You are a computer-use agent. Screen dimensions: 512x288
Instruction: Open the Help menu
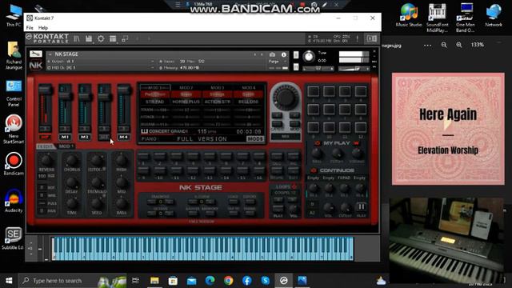pos(43,28)
